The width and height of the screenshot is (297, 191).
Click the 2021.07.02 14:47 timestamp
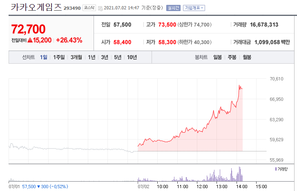(x=121, y=8)
